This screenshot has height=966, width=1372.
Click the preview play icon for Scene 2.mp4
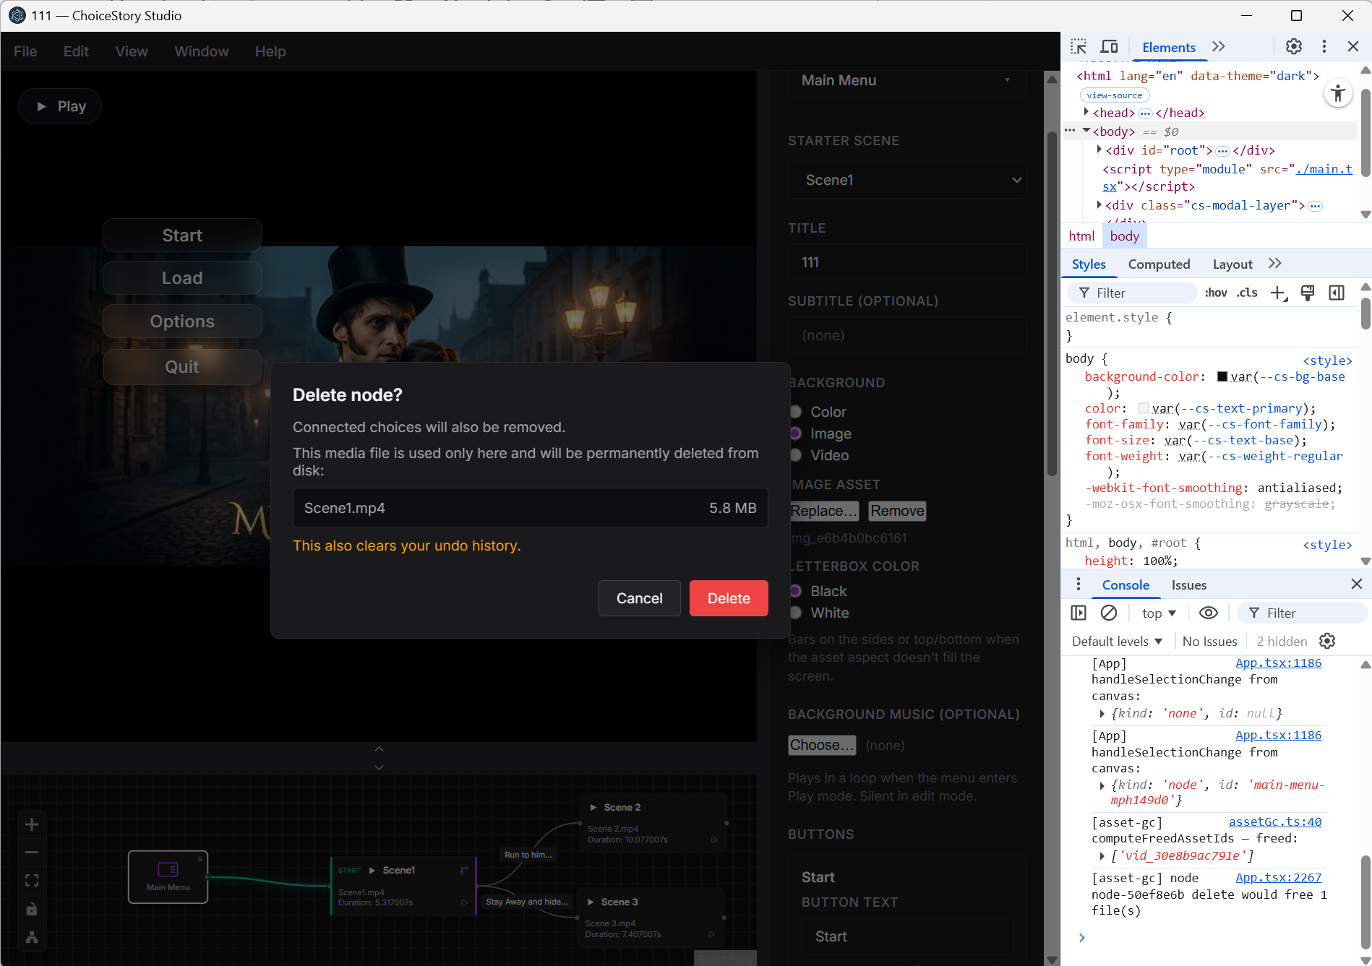[x=714, y=840]
